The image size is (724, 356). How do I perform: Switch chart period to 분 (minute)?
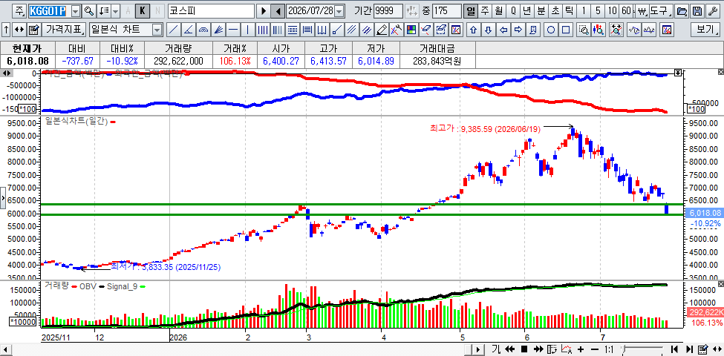[x=541, y=11]
